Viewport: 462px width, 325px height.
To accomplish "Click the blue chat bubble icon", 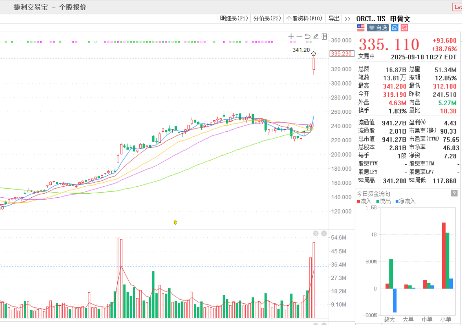I will (x=395, y=28).
